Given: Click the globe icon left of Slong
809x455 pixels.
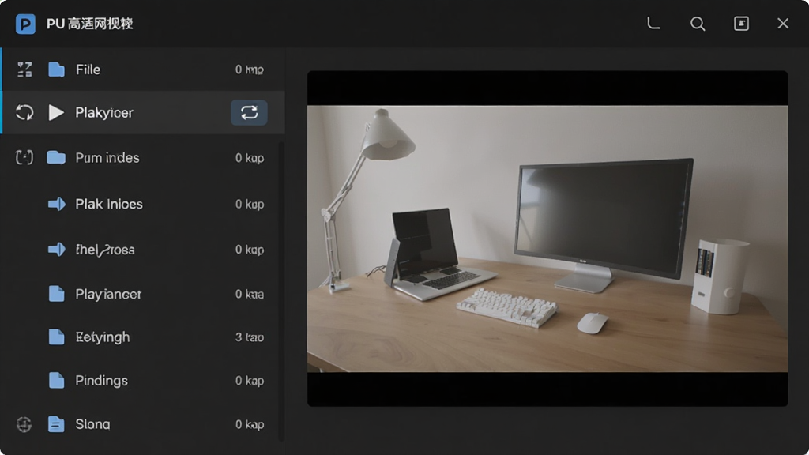Looking at the screenshot, I should [x=24, y=424].
